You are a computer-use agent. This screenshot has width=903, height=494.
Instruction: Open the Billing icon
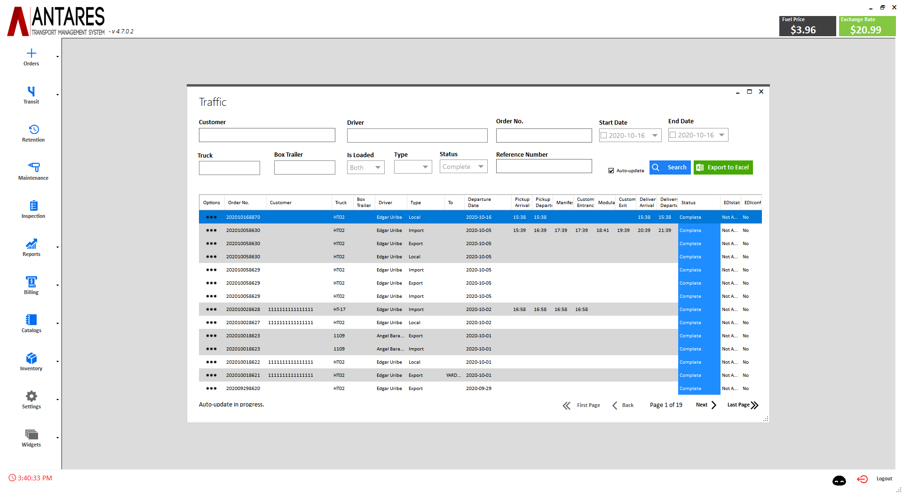click(32, 282)
